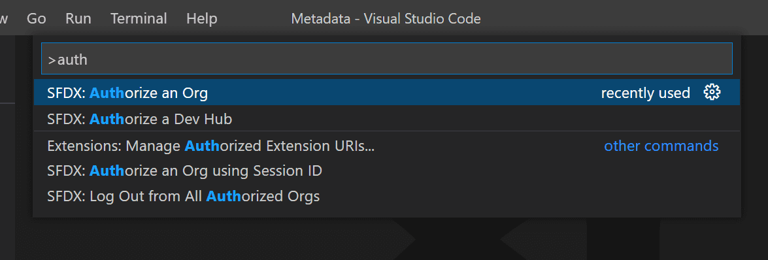Click the highlighted 'Auth' in the Dev Hub entry

107,118
